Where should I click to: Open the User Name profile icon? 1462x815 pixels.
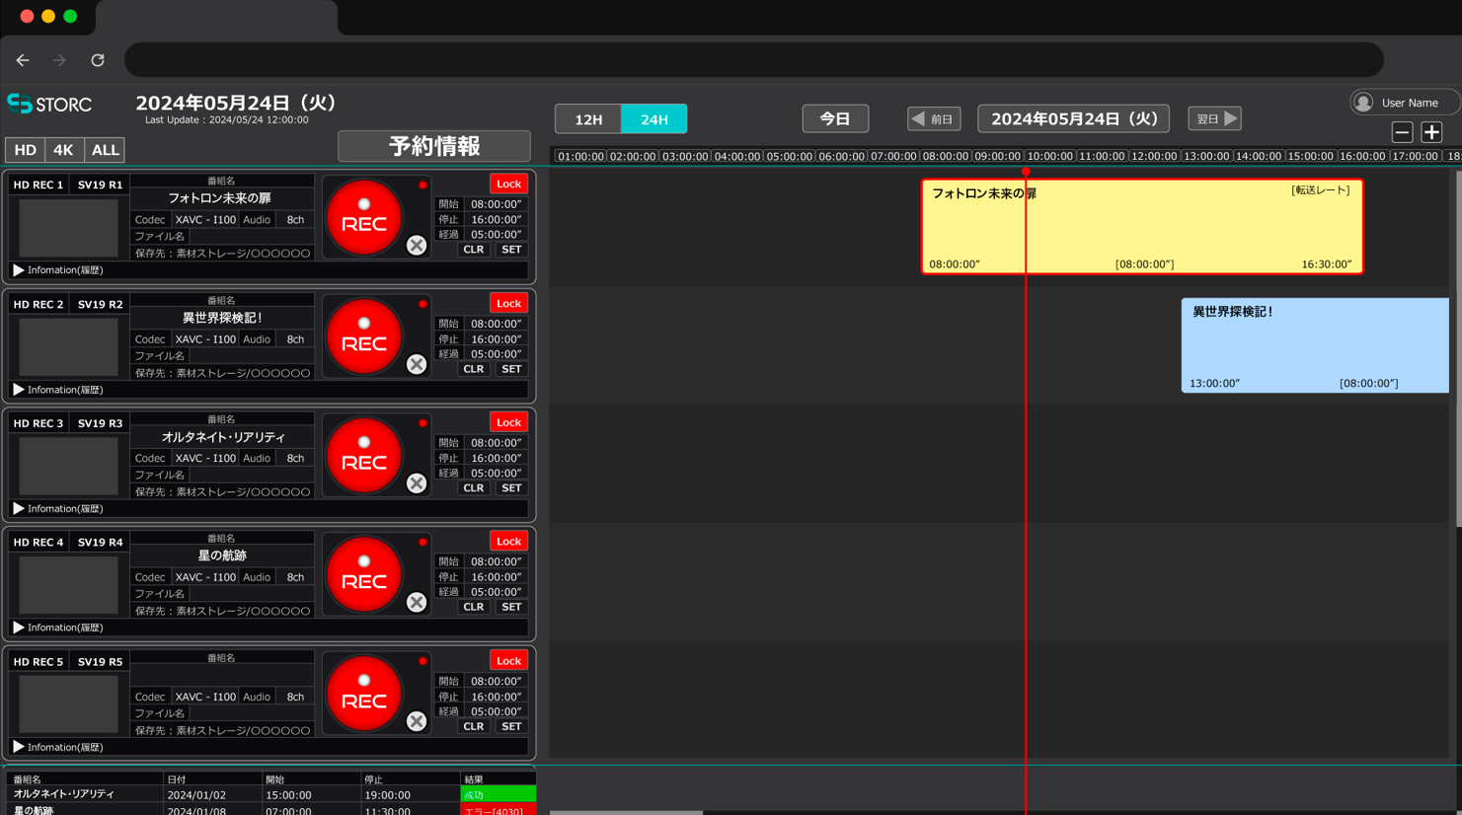click(1363, 103)
